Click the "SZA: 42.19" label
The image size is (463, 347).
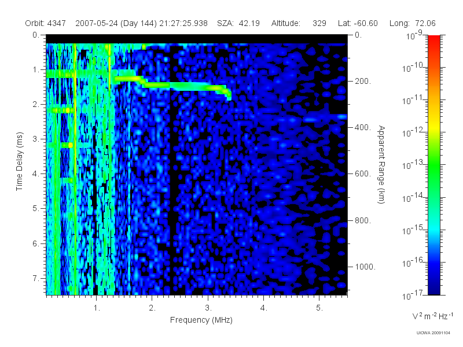coord(238,23)
